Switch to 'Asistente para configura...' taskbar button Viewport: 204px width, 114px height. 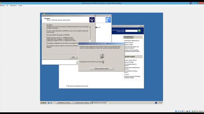coord(82,103)
